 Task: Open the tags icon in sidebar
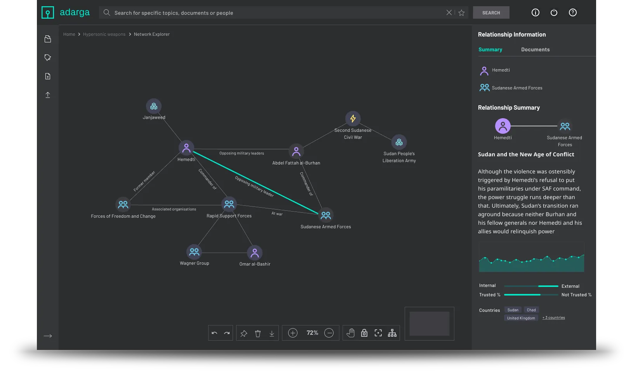[x=48, y=58]
